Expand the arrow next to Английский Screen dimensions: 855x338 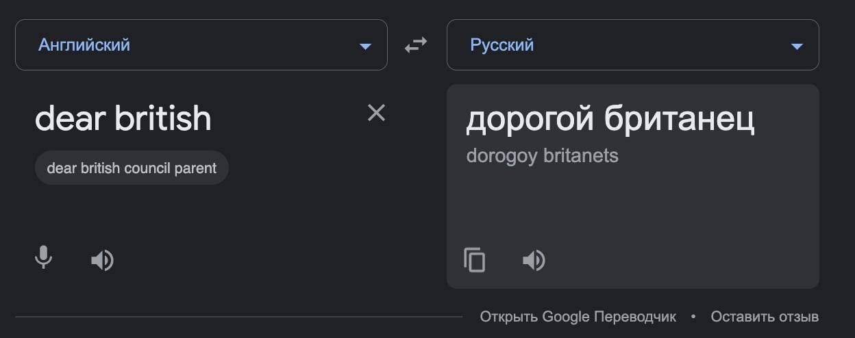coord(365,46)
